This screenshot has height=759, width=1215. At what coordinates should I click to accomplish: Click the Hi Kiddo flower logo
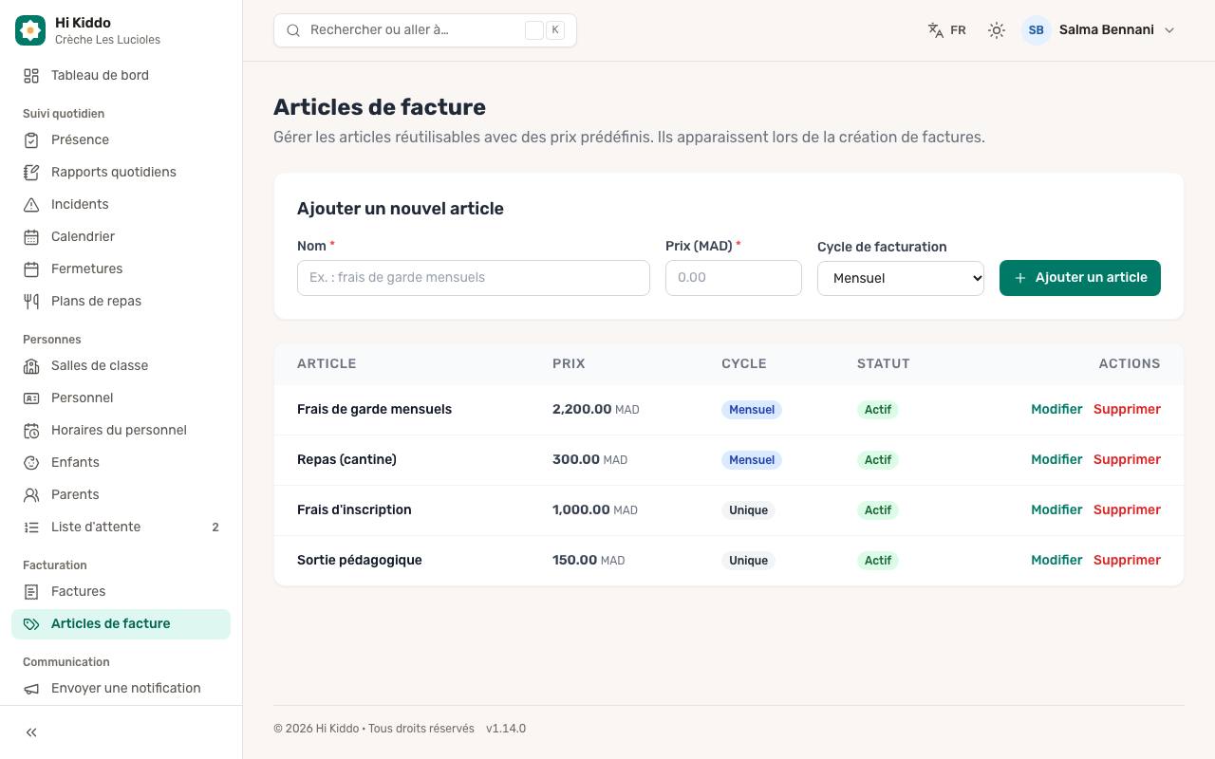30,30
